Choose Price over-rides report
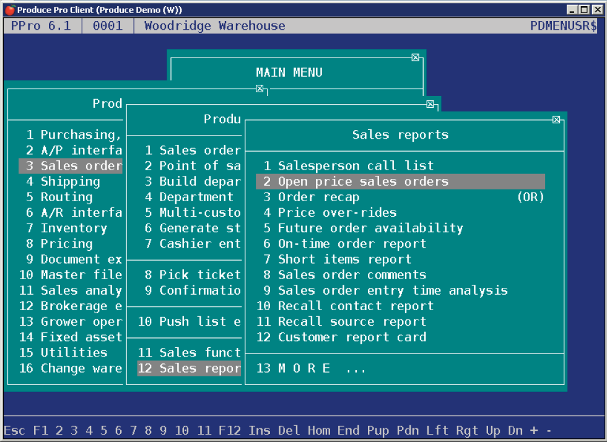This screenshot has height=442, width=607. point(337,212)
